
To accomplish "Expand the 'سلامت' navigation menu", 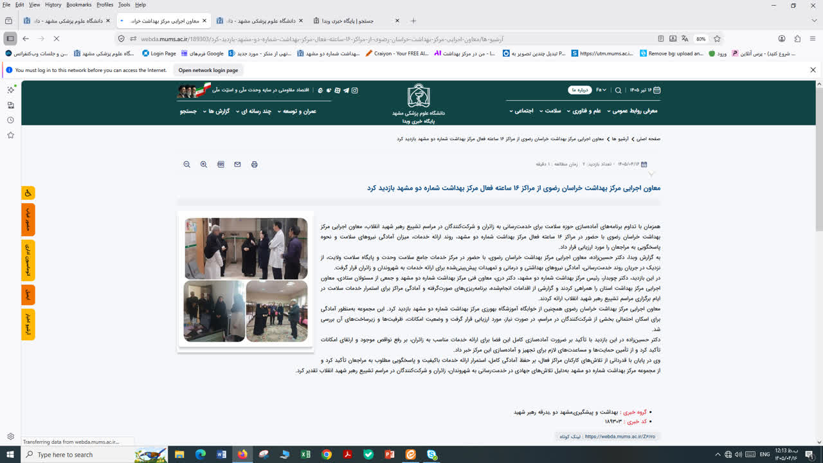I will (550, 111).
